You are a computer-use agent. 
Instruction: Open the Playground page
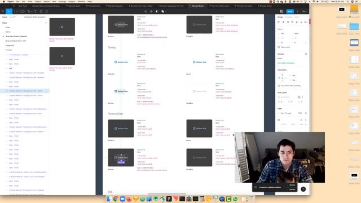(x=10, y=45)
